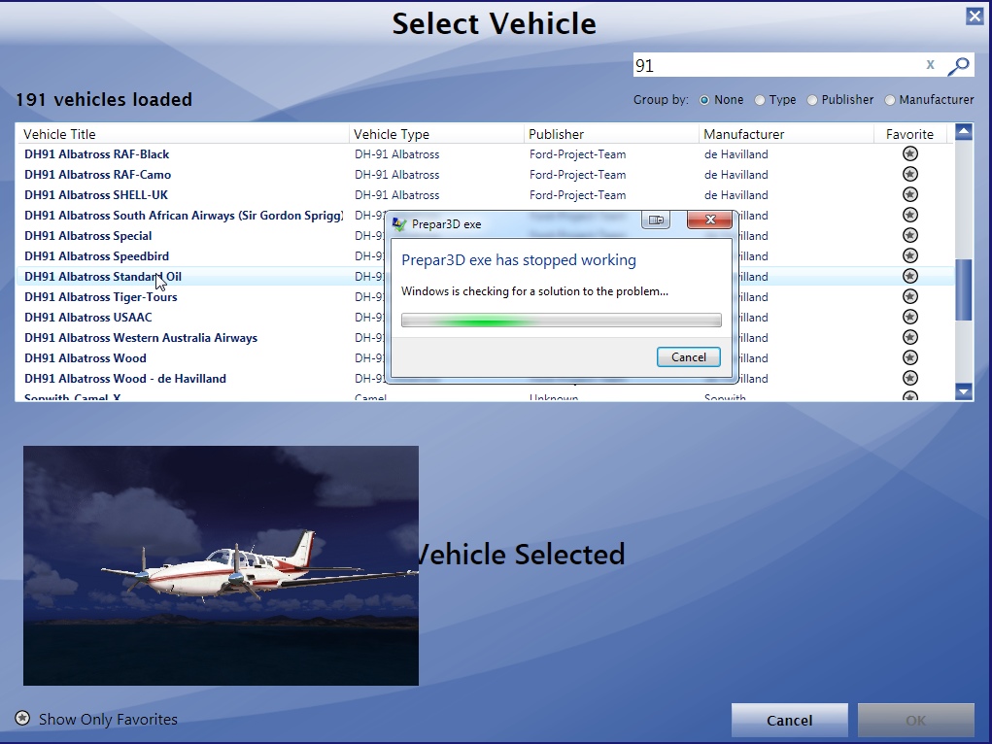This screenshot has height=744, width=992.
Task: Close the Select Vehicle window
Action: 975,16
